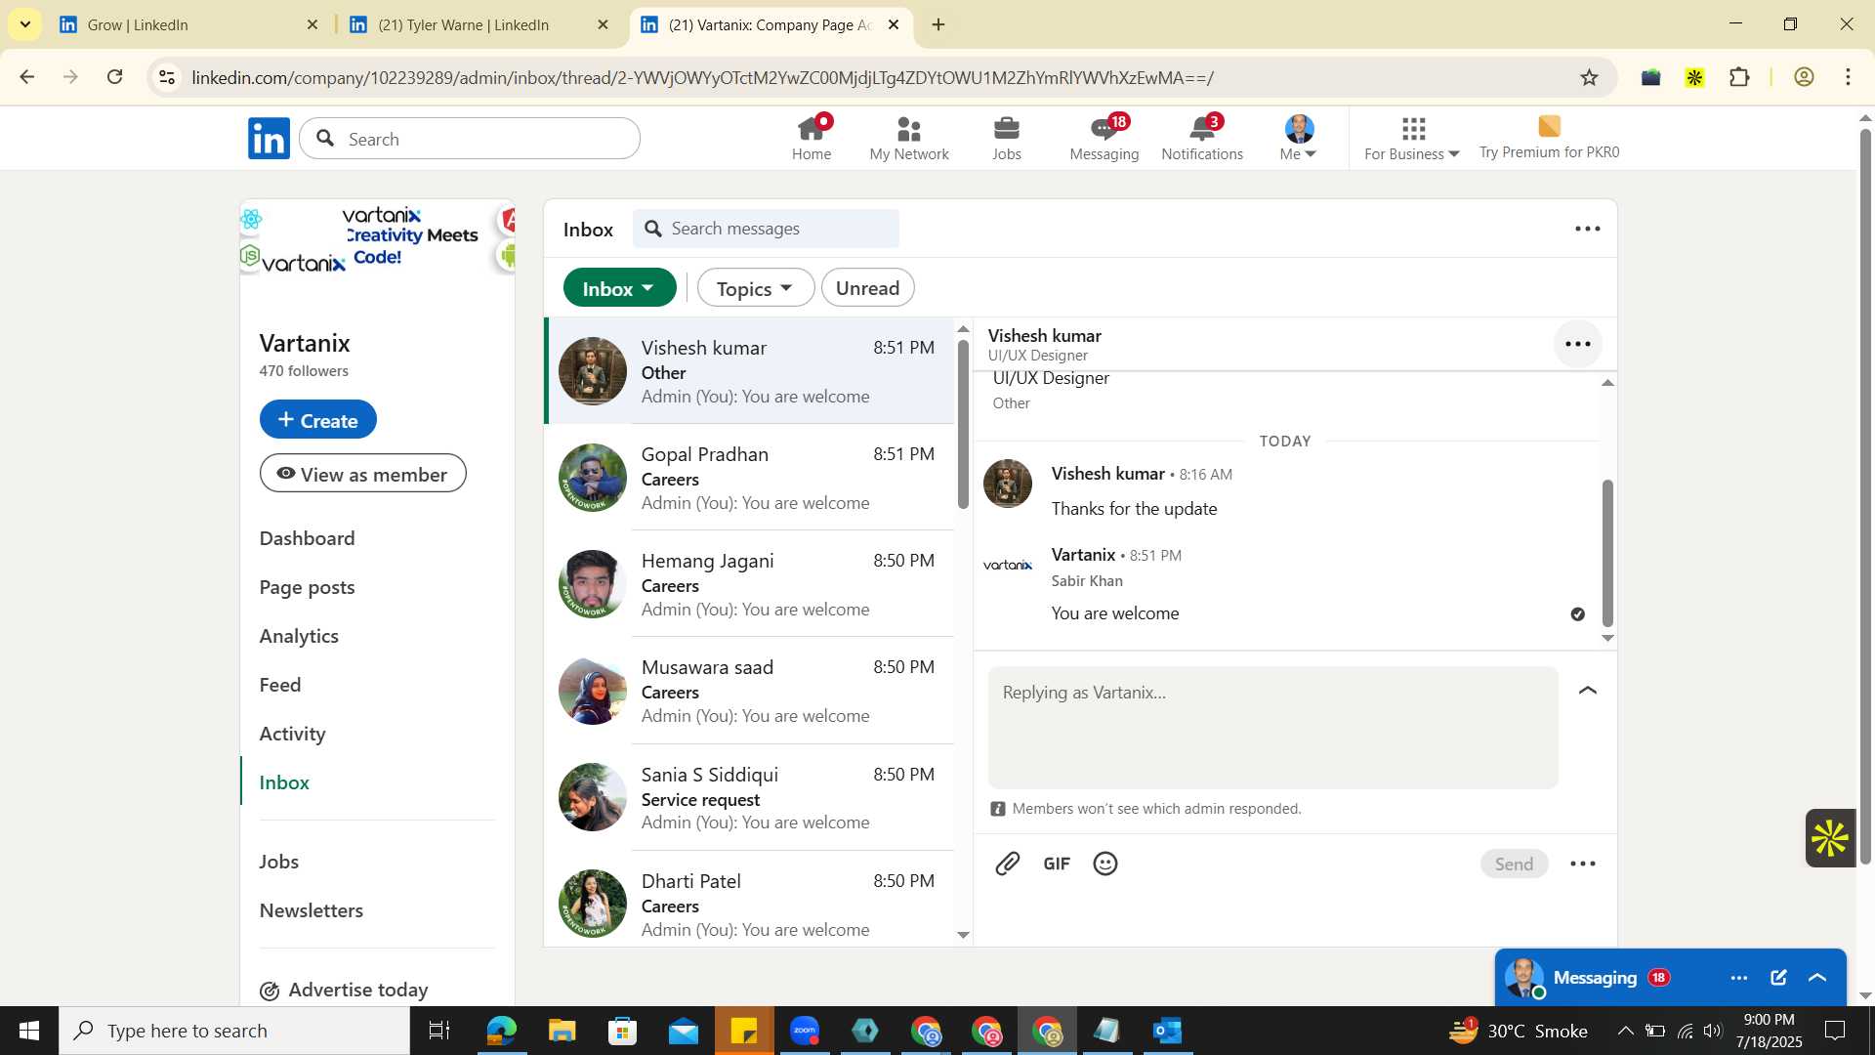Click Gopal Pradhan's profile photo
The image size is (1875, 1055).
pyautogui.click(x=592, y=478)
